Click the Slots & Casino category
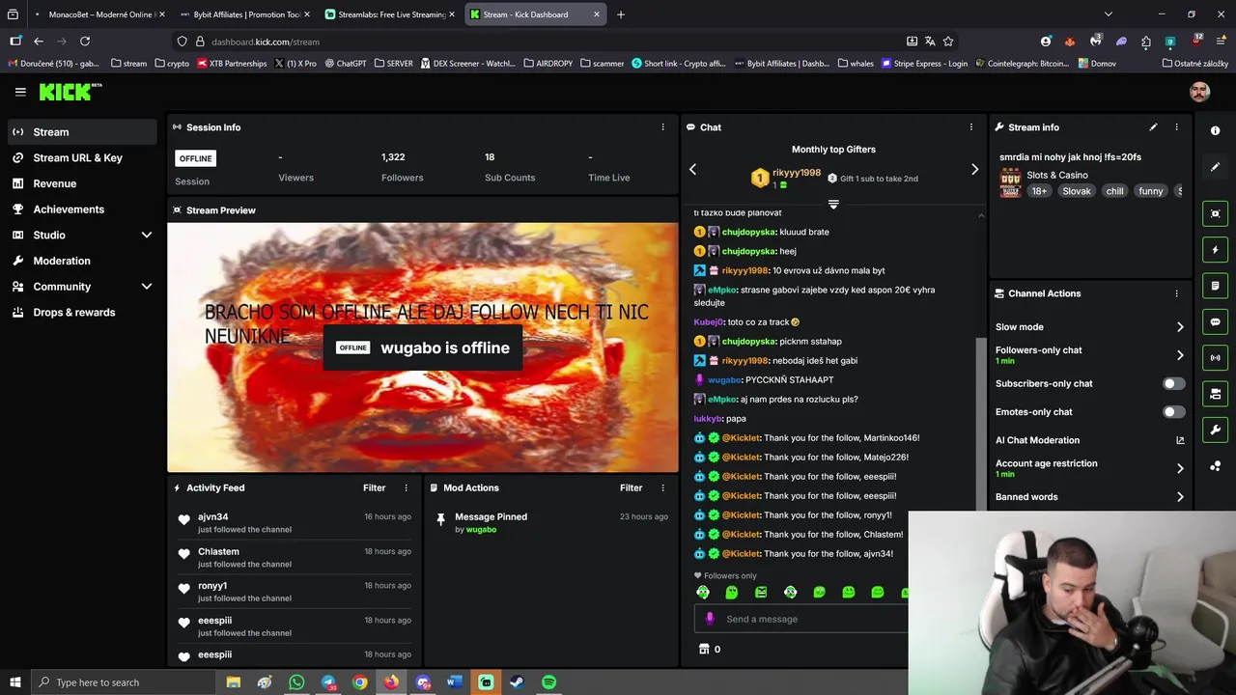 [1056, 175]
